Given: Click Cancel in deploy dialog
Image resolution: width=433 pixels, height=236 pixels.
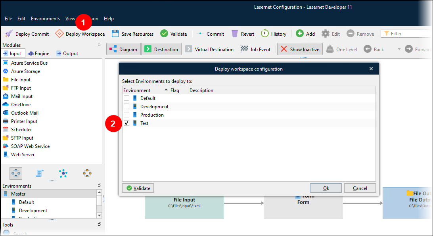Looking at the screenshot, I should (360, 188).
